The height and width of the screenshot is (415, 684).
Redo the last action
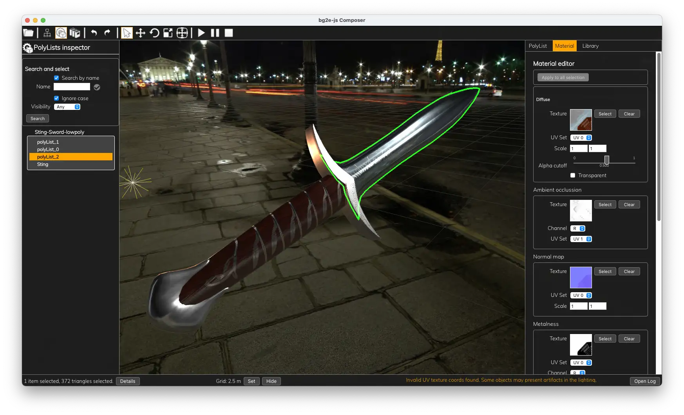tap(107, 33)
